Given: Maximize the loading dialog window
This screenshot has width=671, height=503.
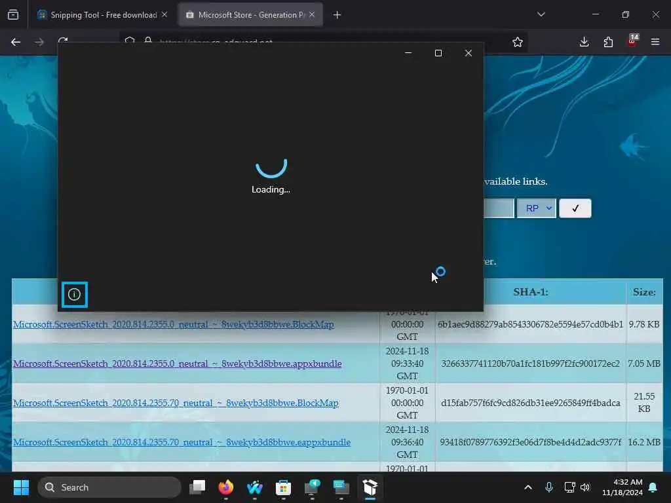Looking at the screenshot, I should (x=438, y=53).
